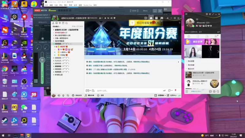Image resolution: width=245 pixels, height=138 pixels.
Task: Open the app center button in bottom bar
Action: [172, 95]
